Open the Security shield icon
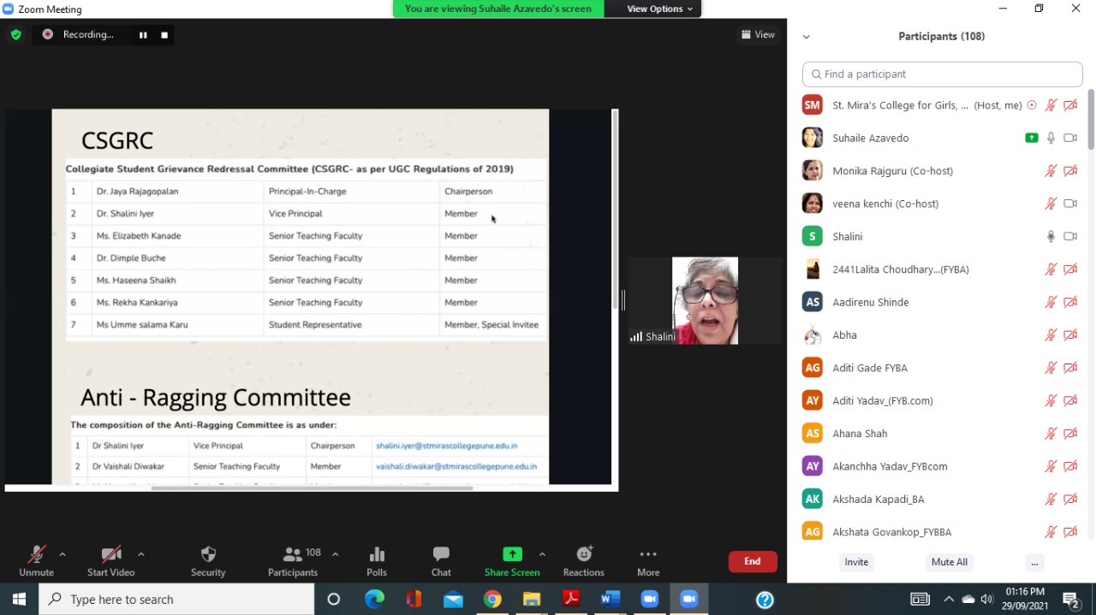 pyautogui.click(x=208, y=554)
